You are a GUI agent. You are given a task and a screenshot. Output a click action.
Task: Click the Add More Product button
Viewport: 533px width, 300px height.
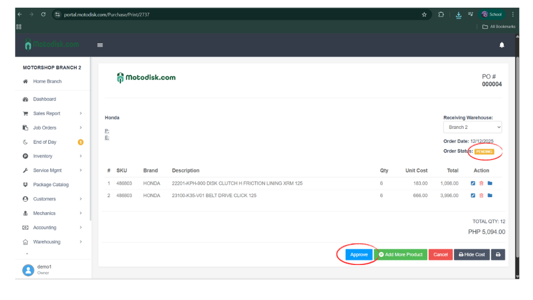(x=400, y=254)
